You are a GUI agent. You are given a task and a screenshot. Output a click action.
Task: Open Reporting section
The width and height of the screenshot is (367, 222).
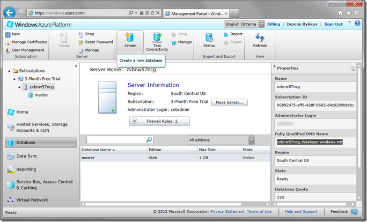(x=21, y=169)
